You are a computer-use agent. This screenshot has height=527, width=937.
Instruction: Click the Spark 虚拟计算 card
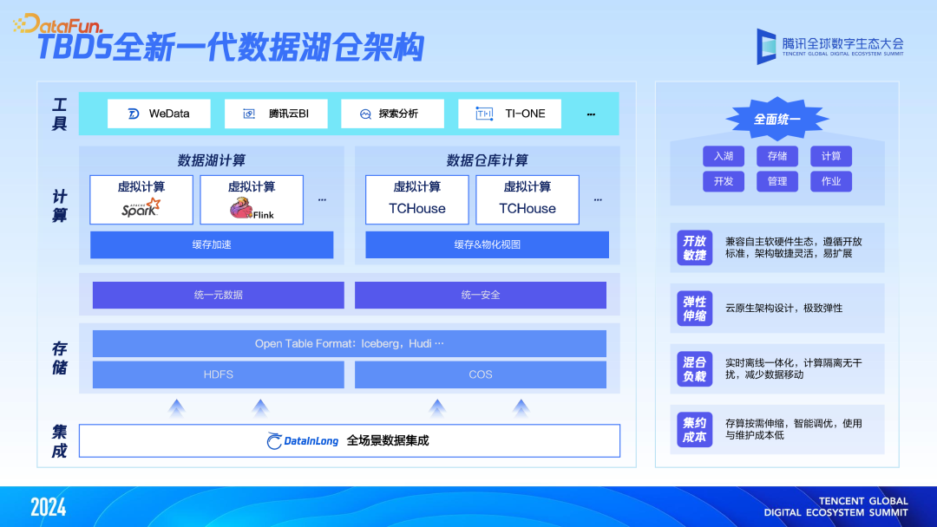[x=141, y=200]
